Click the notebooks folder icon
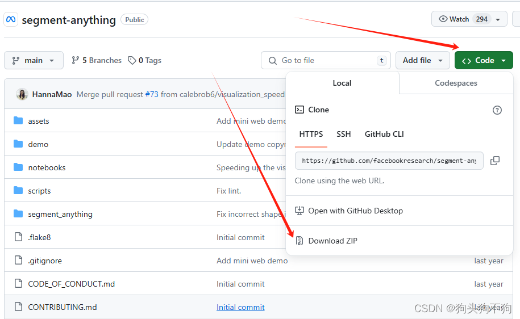 [18, 167]
